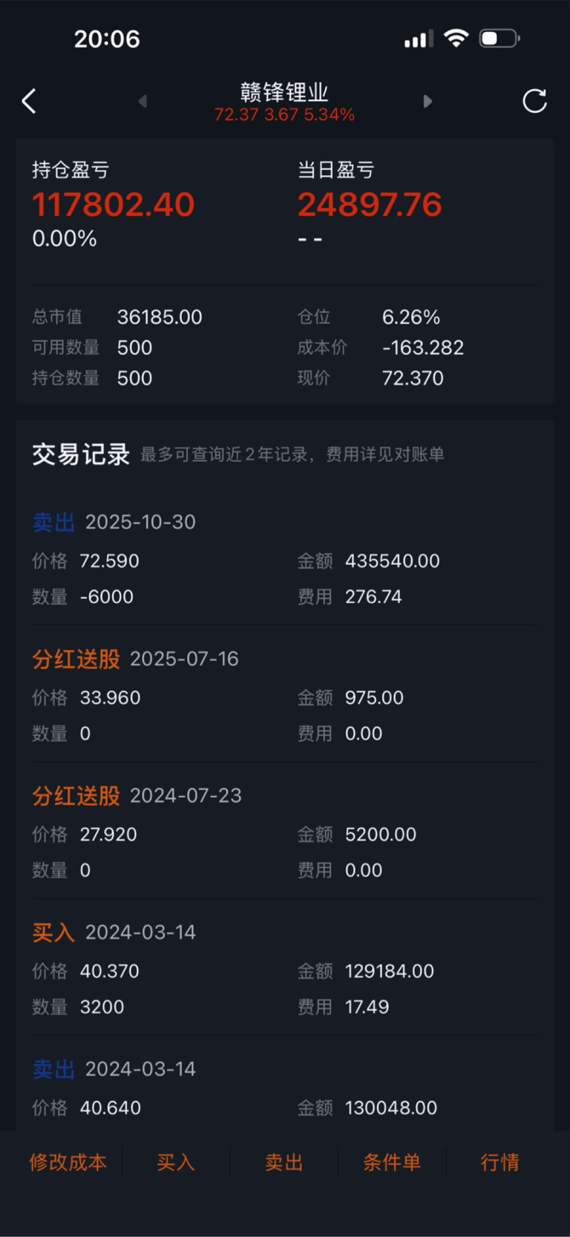Open the 2024-03-14 买入 trade record
The height and width of the screenshot is (1237, 570).
[x=284, y=970]
